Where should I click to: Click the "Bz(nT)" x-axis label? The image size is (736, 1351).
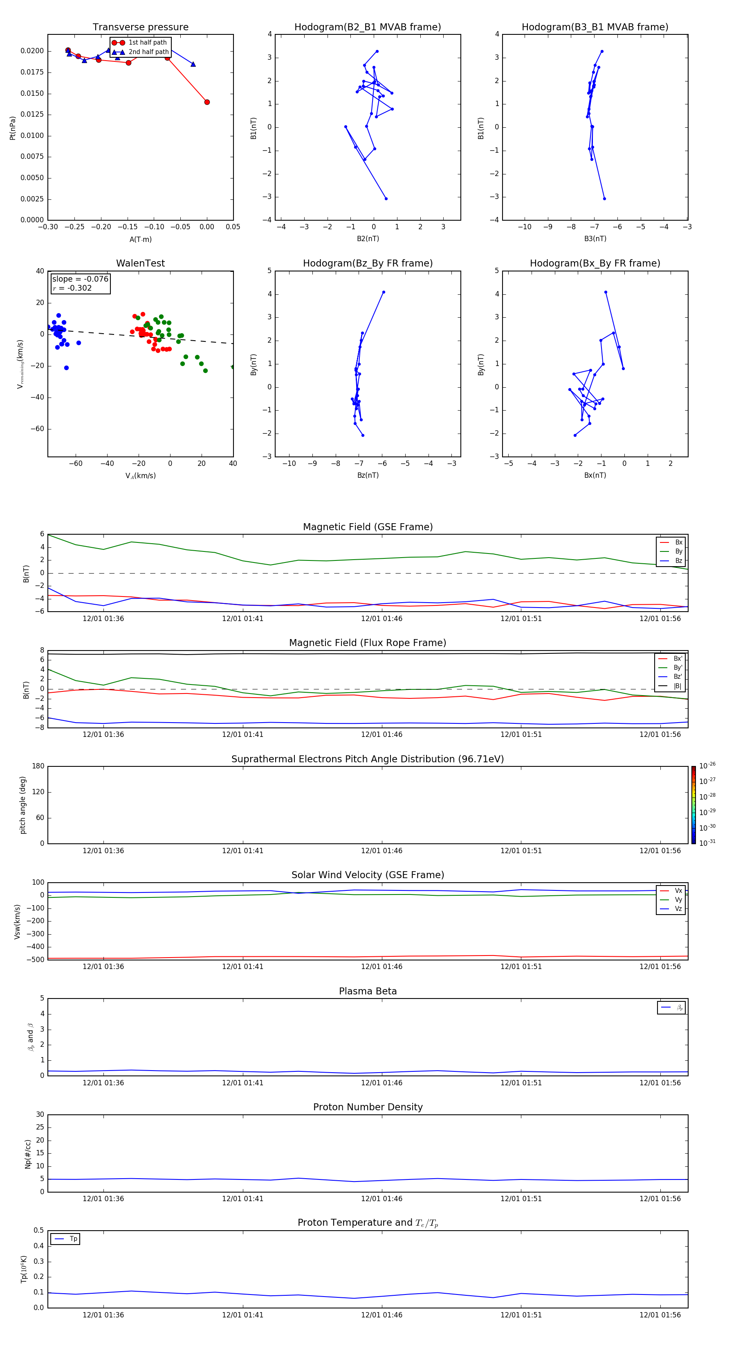[x=368, y=476]
